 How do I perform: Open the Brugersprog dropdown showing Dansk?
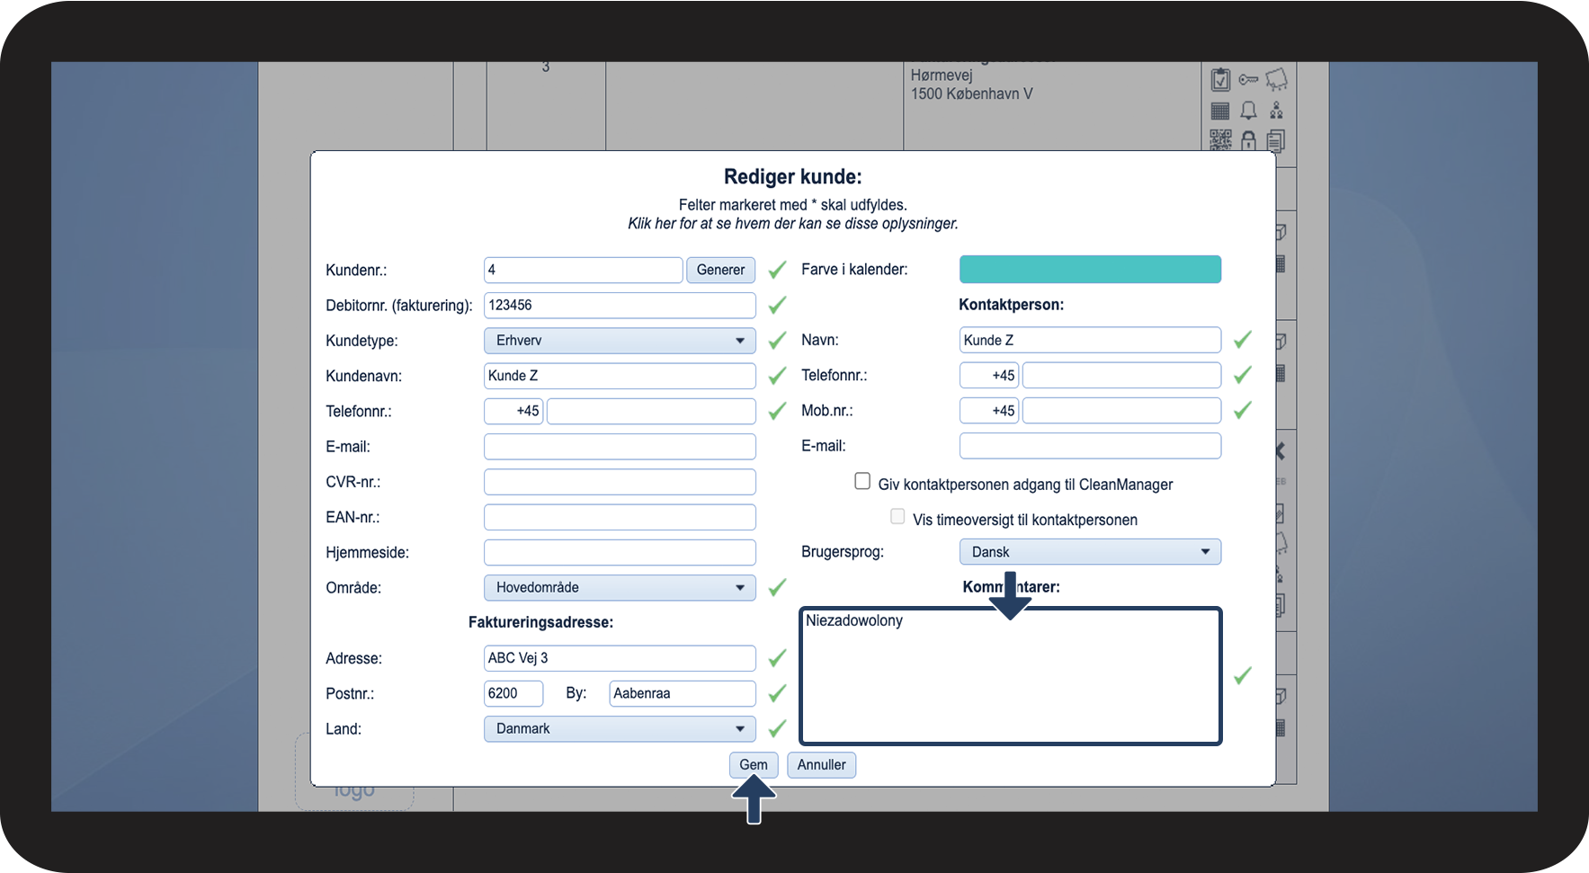(1089, 552)
